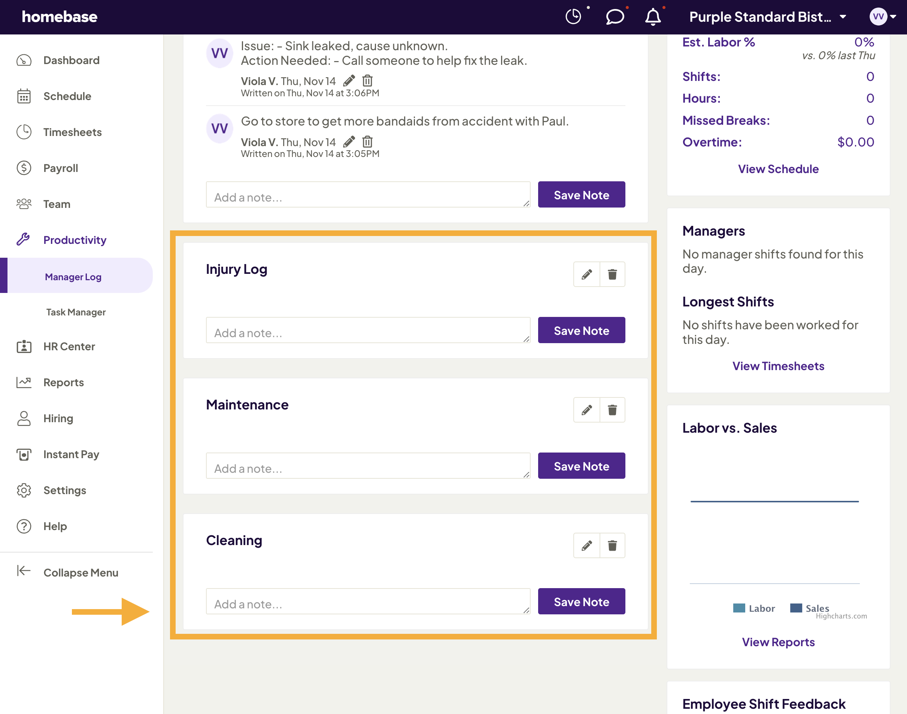Click the Cleaning note text field
This screenshot has height=714, width=907.
[368, 601]
